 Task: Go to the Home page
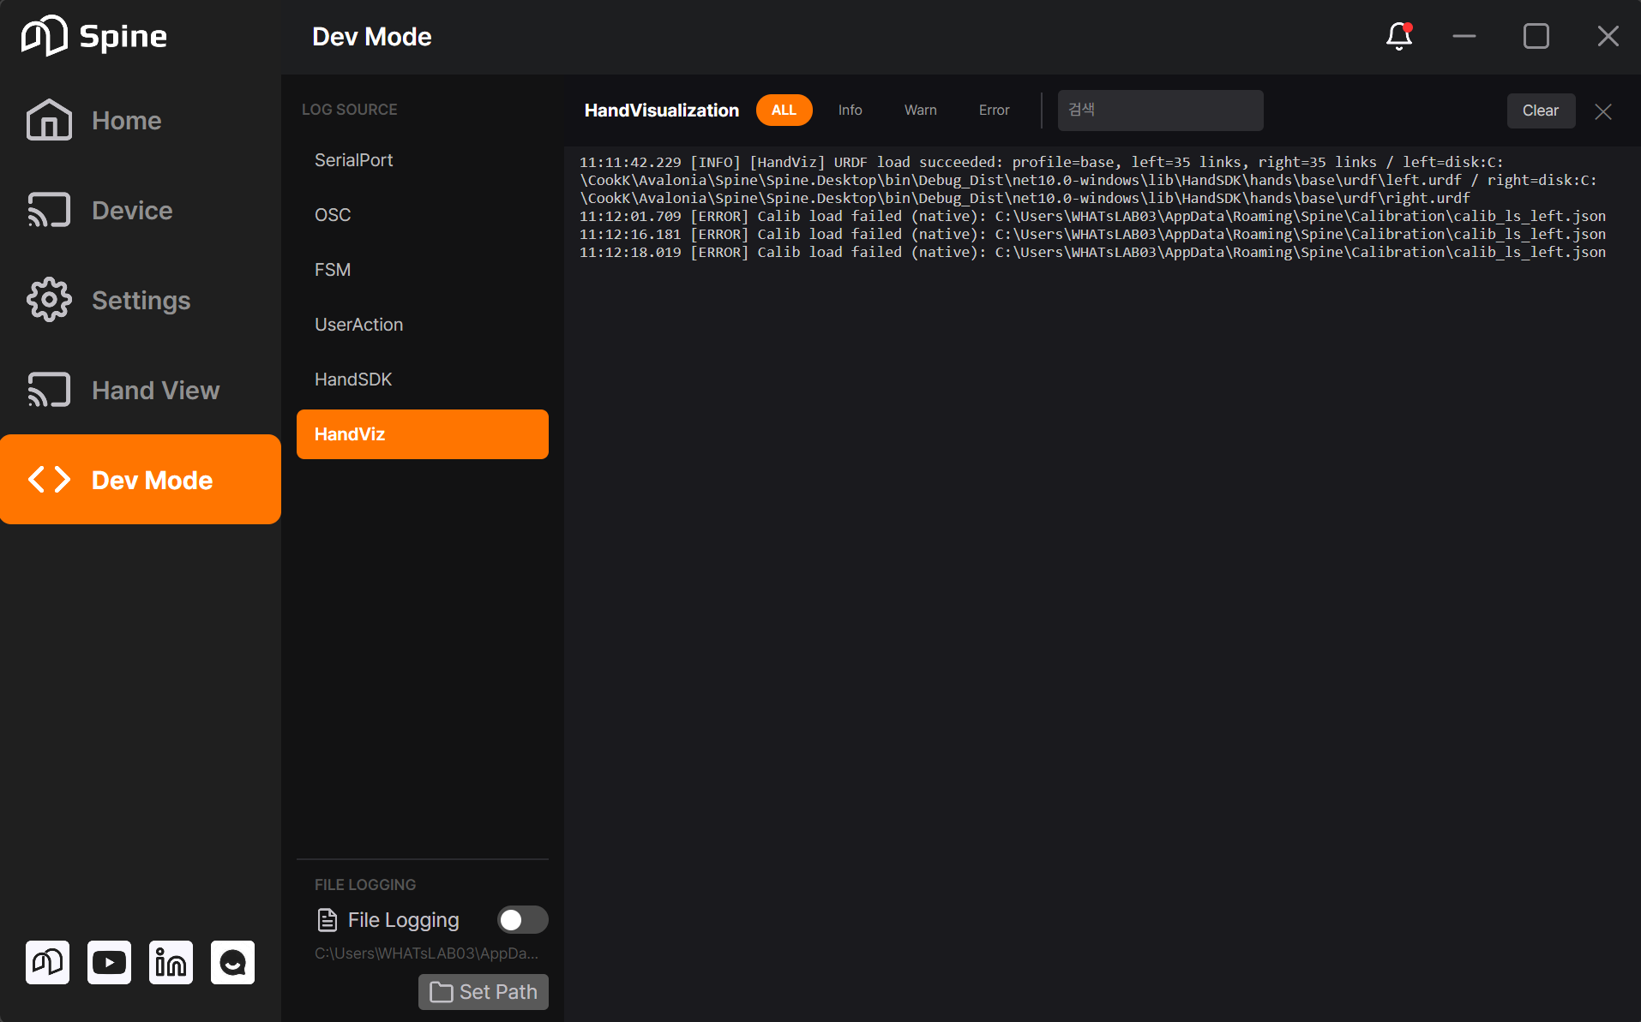coord(141,121)
